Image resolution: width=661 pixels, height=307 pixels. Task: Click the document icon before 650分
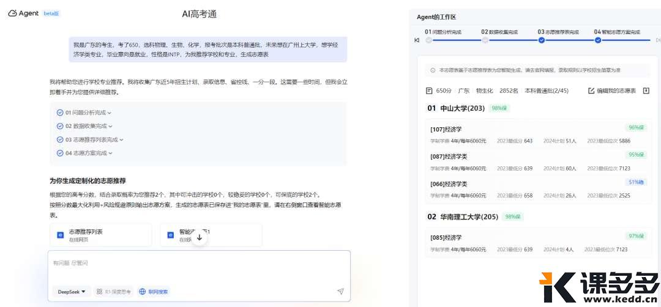pyautogui.click(x=429, y=91)
